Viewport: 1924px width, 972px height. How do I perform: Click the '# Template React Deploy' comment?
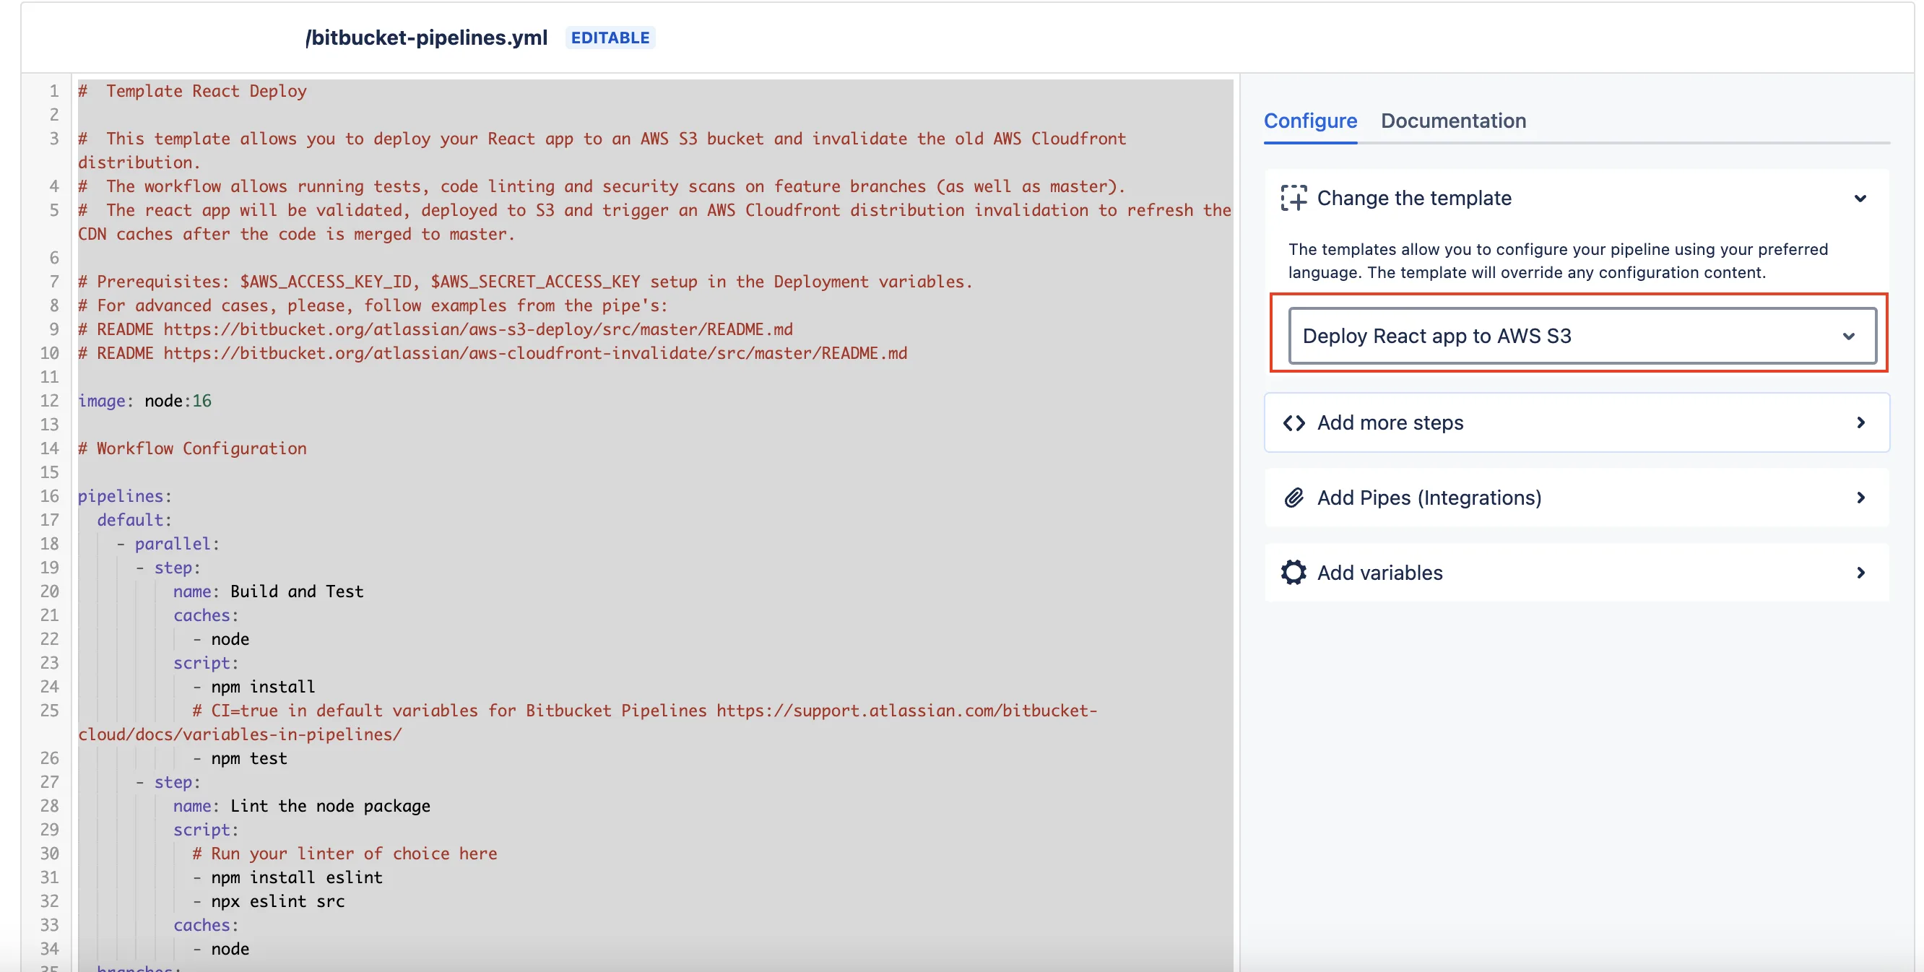(192, 91)
